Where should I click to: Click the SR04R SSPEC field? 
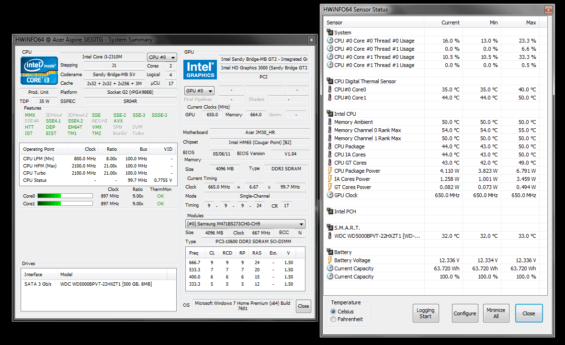tap(130, 101)
